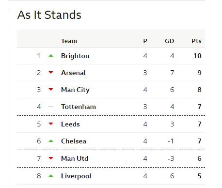Click the Leeds team name
222x188 pixels.
[70, 124]
